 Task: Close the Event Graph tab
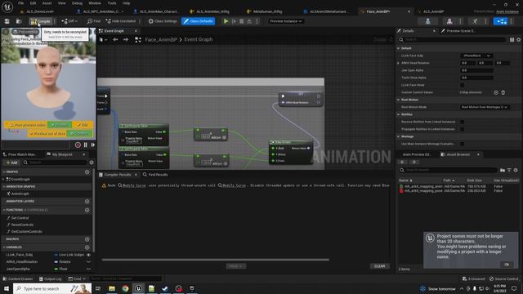[x=136, y=31]
